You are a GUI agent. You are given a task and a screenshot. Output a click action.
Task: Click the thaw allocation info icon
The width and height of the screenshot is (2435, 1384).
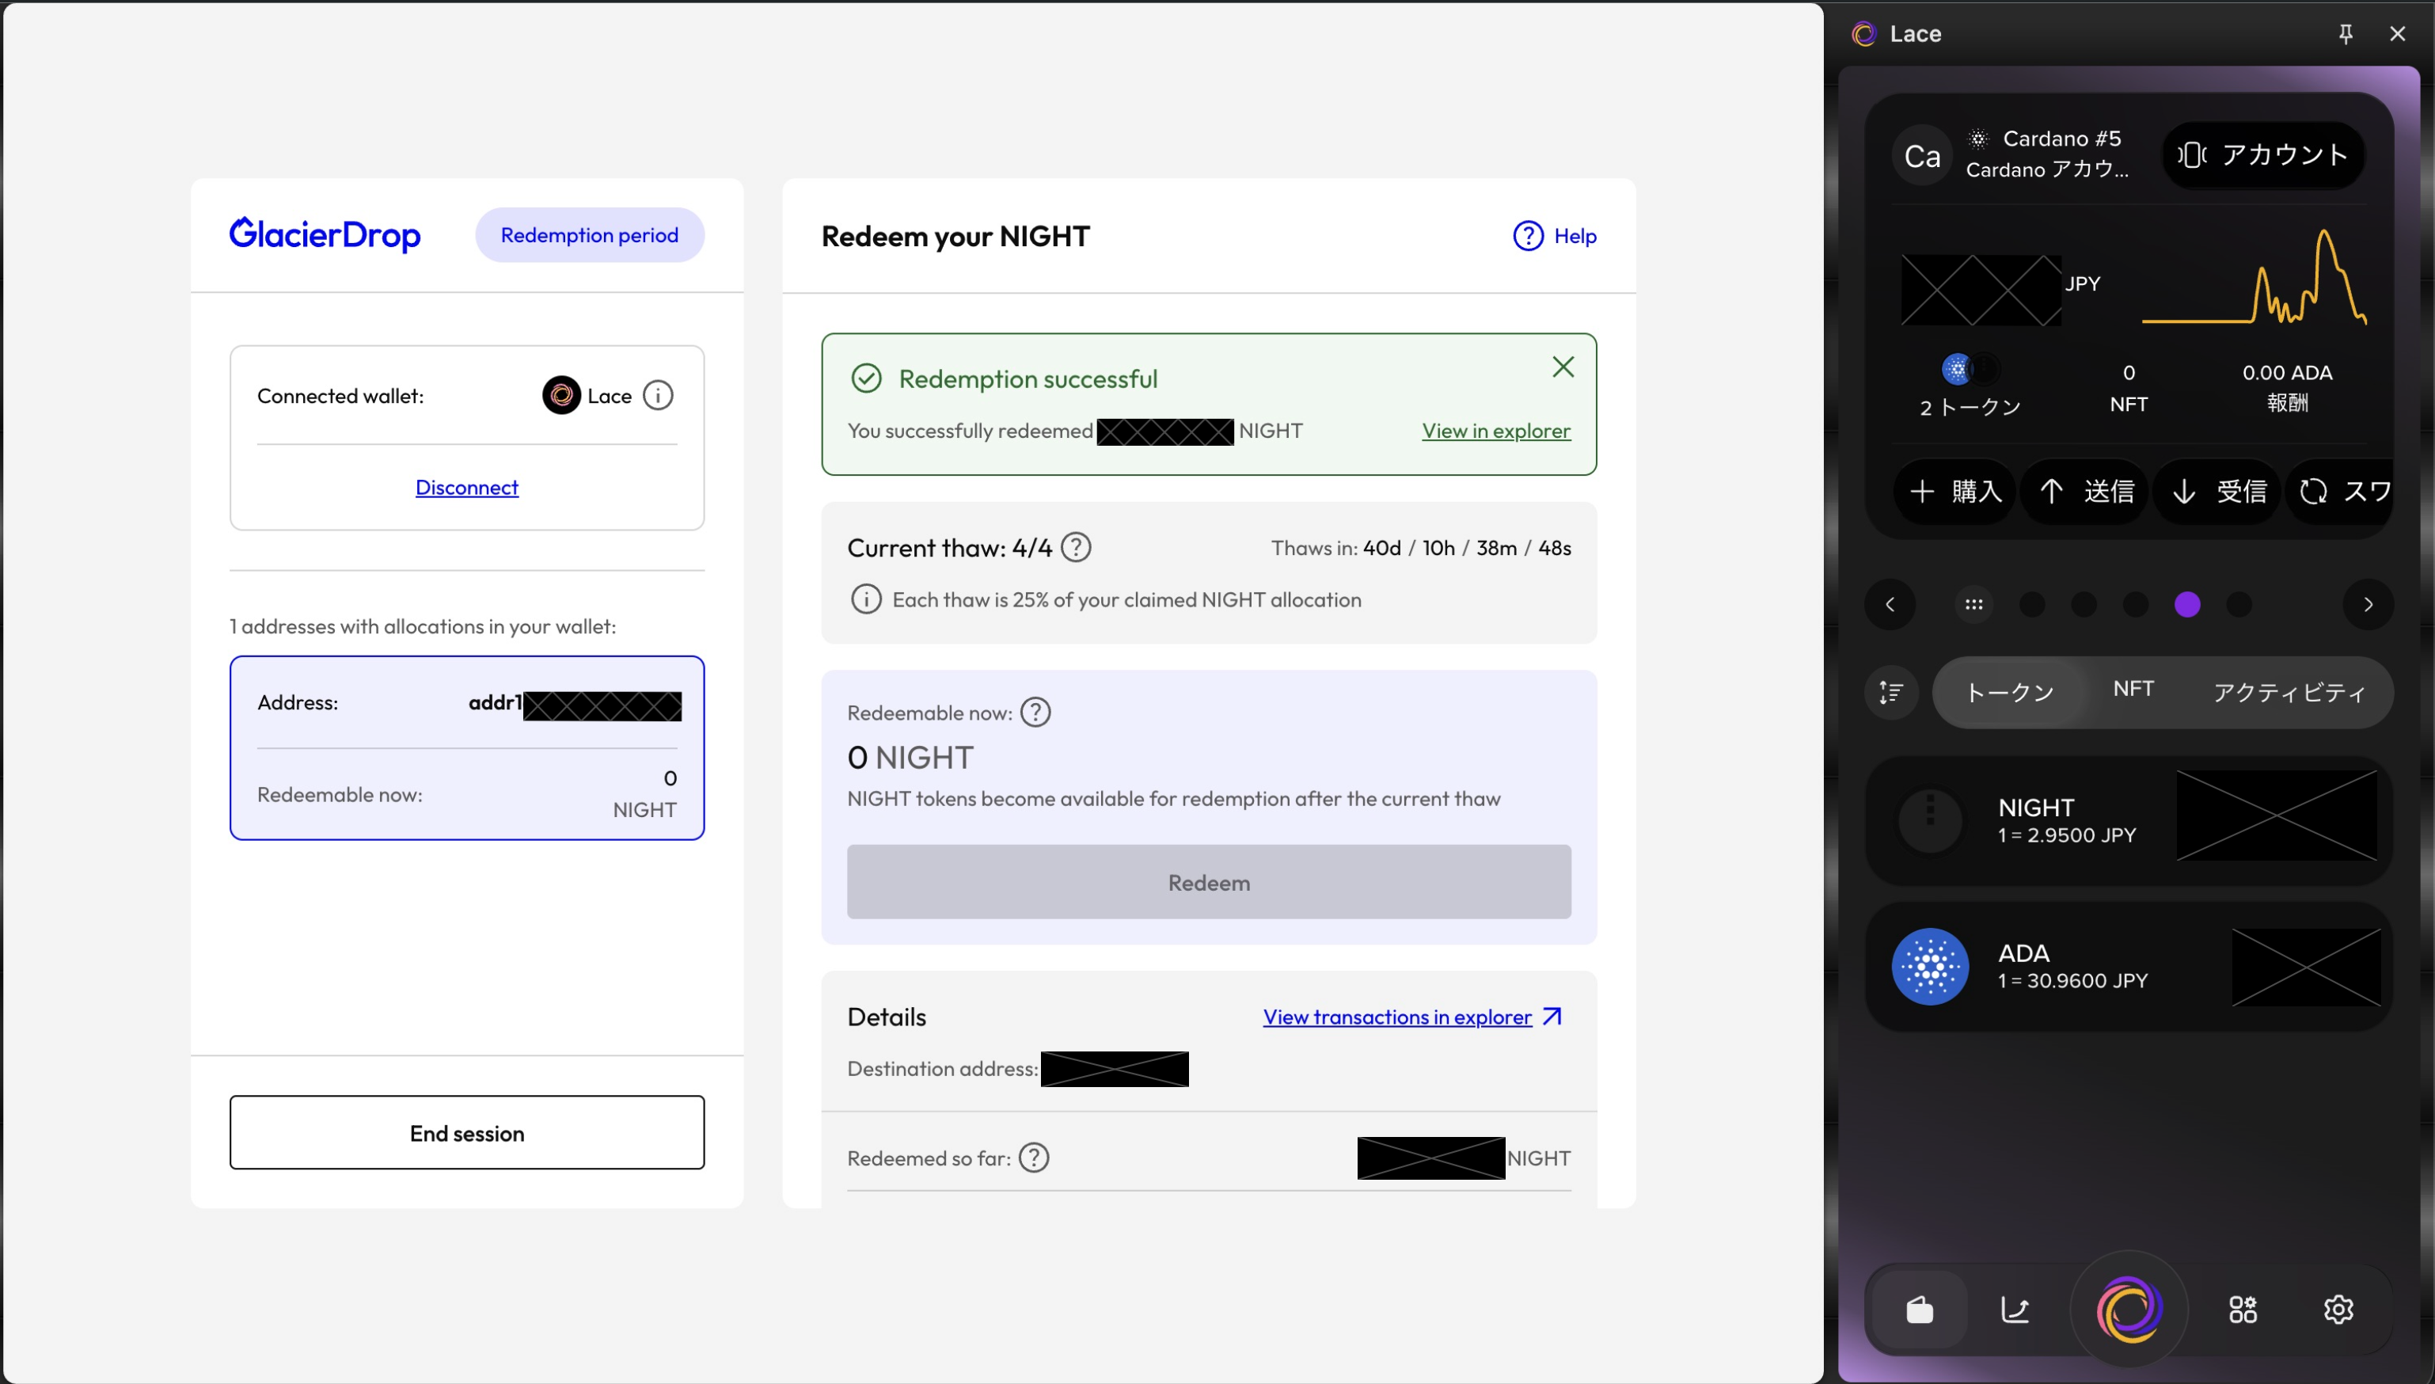pos(865,600)
